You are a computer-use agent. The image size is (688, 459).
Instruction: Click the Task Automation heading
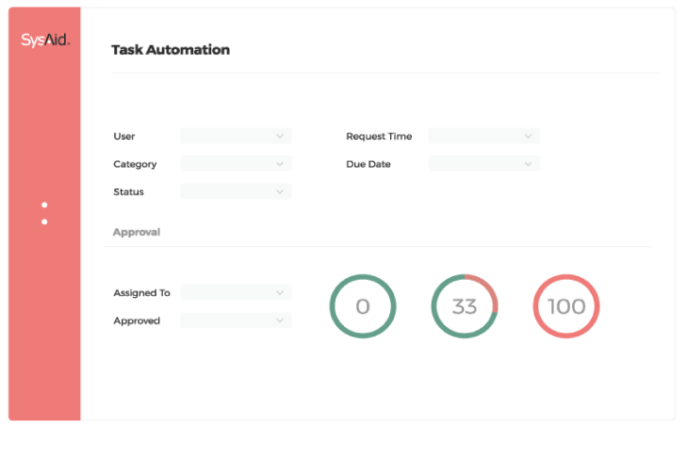pos(171,50)
